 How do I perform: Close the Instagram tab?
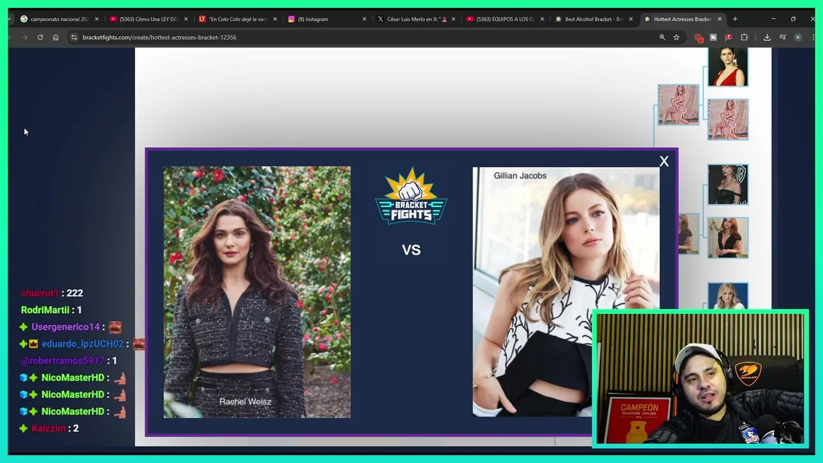pyautogui.click(x=364, y=19)
